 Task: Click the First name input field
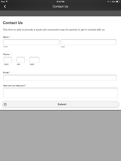click(31, 42)
